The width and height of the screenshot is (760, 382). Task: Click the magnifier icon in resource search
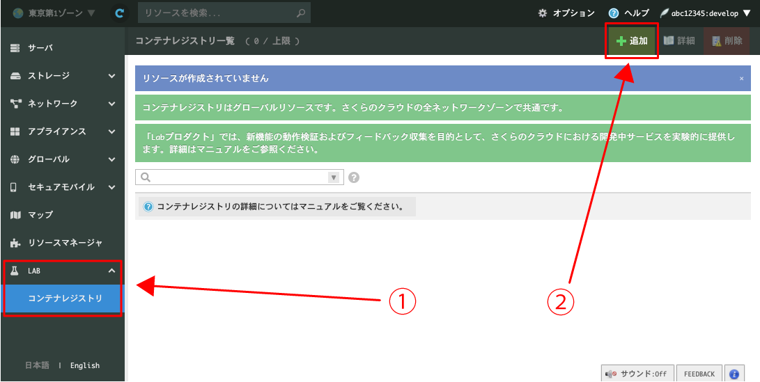tap(301, 13)
